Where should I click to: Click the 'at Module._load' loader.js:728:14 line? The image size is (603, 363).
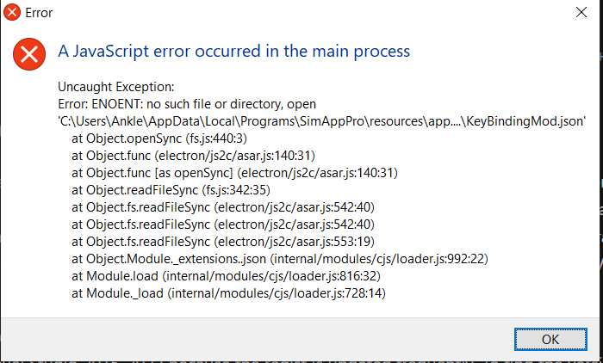pyautogui.click(x=228, y=293)
